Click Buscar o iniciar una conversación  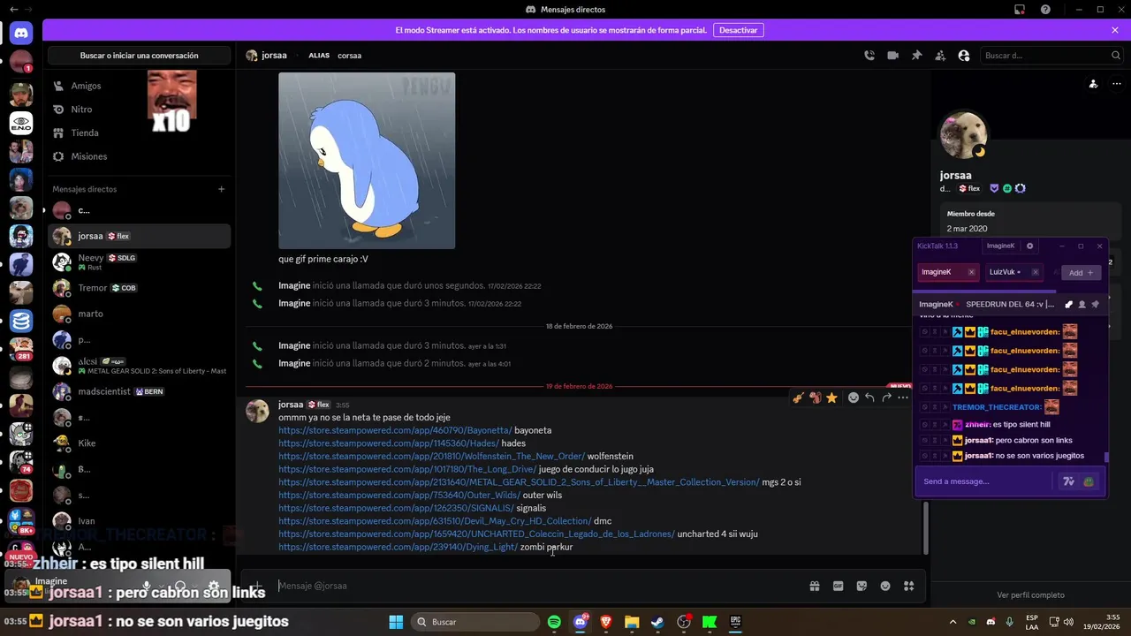(139, 55)
